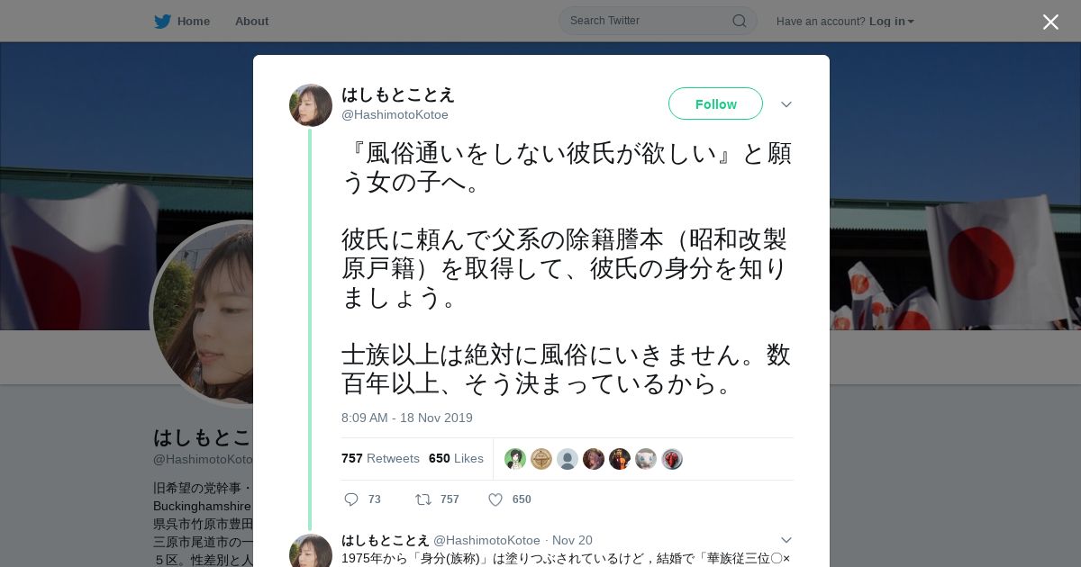Go to the About page
Screen dimensions: 1081x567
(251, 22)
